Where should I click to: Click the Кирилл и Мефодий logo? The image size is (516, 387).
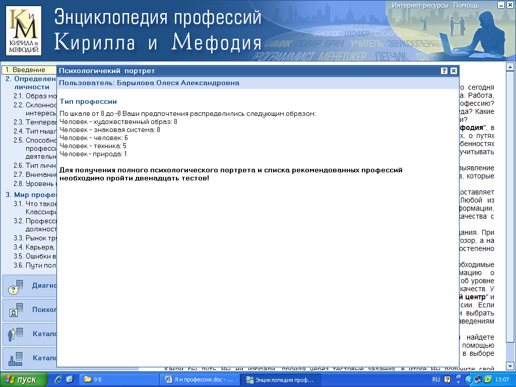pos(24,31)
